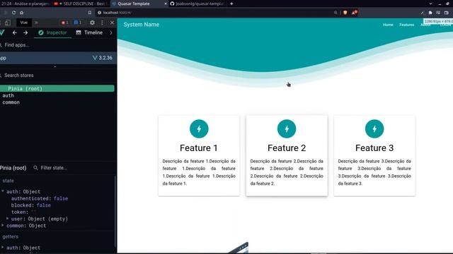Click the Feature 1 card heading
The image size is (453, 254).
(199, 147)
